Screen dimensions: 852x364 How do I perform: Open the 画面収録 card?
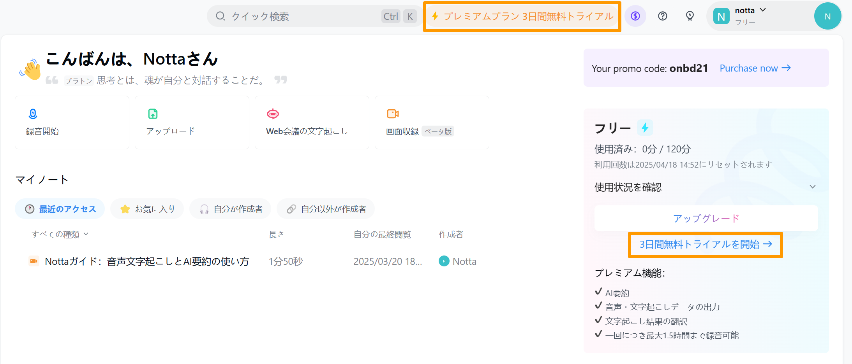pos(432,122)
